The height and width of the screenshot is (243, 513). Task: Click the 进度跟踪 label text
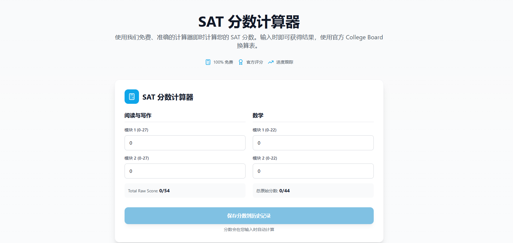coord(285,62)
